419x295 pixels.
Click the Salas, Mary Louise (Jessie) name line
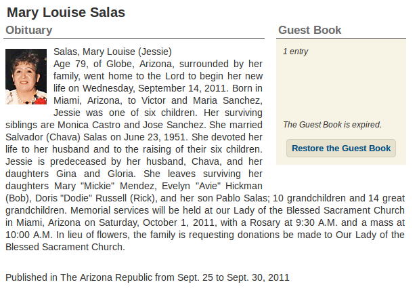(x=112, y=52)
